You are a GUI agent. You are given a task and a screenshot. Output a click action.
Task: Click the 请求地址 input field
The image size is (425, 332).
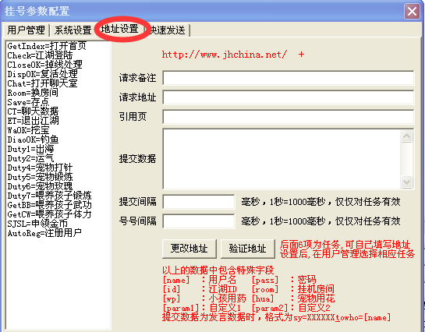coord(288,97)
